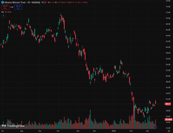The height and width of the screenshot is (133, 173).
Task: Click the 40.37 BUY button
Action: pyautogui.click(x=18, y=7)
